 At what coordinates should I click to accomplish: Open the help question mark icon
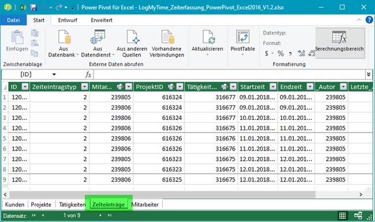(x=369, y=20)
